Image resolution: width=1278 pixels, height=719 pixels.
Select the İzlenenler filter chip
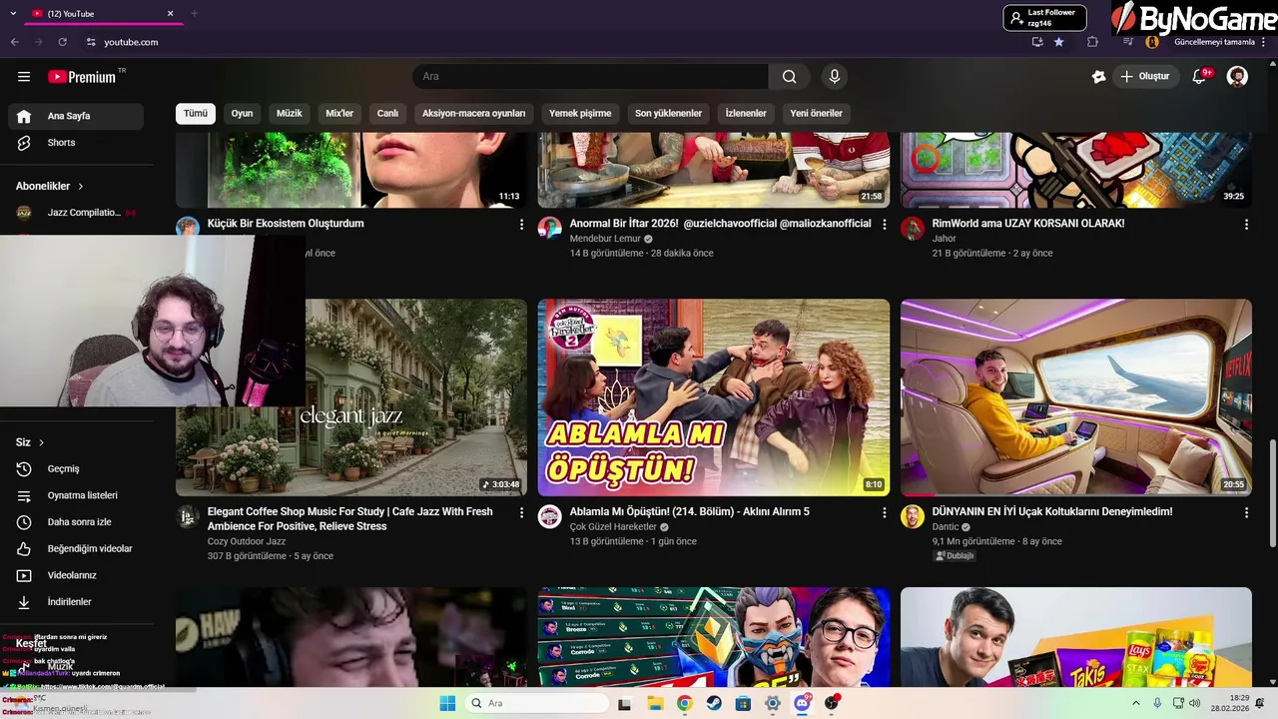pos(746,114)
